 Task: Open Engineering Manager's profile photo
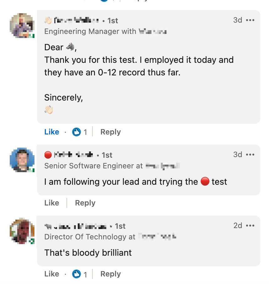point(22,25)
